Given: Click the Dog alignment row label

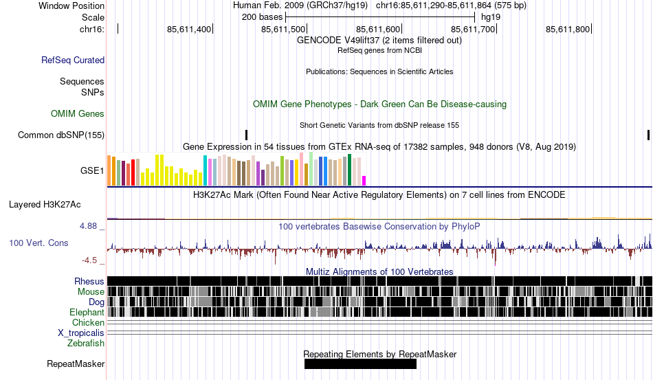Looking at the screenshot, I should coord(96,302).
